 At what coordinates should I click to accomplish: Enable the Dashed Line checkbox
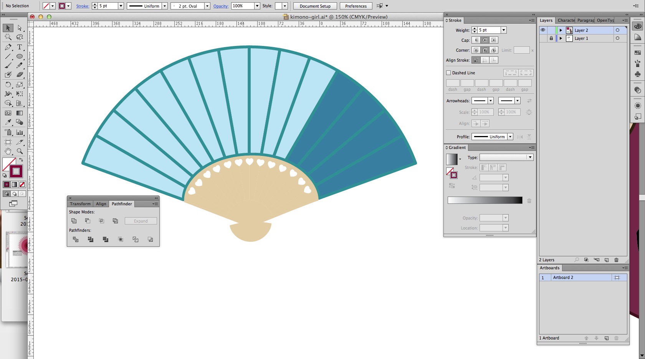coord(448,73)
